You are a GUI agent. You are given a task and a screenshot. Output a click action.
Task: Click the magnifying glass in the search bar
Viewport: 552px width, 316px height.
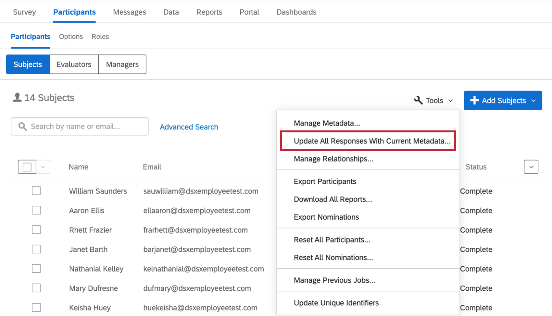tap(22, 126)
